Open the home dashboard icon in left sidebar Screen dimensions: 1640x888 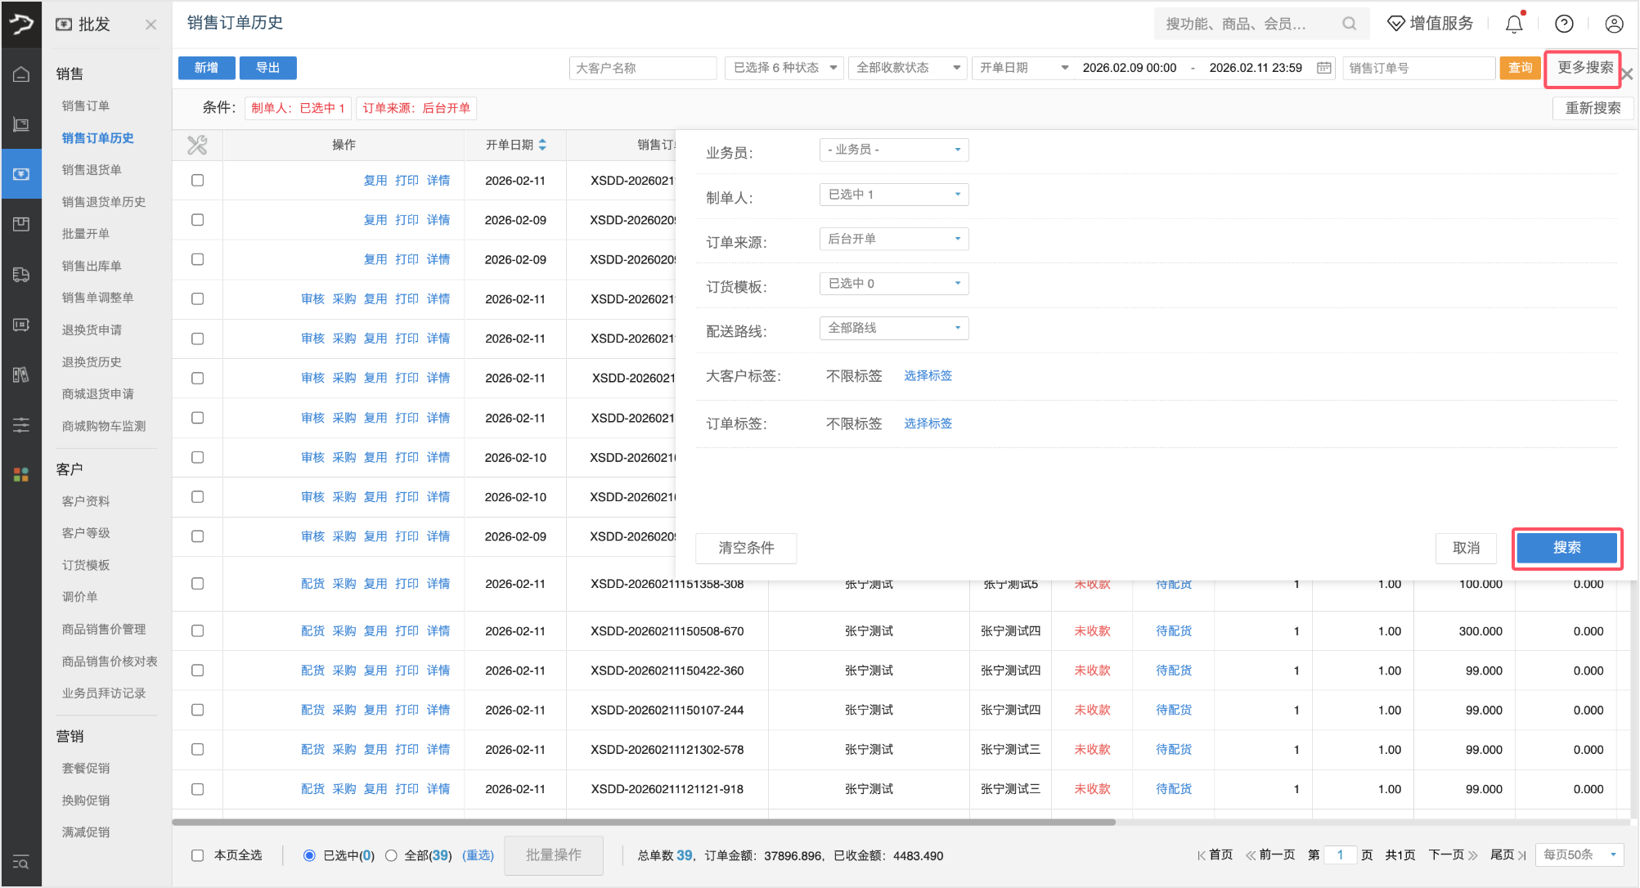[20, 73]
